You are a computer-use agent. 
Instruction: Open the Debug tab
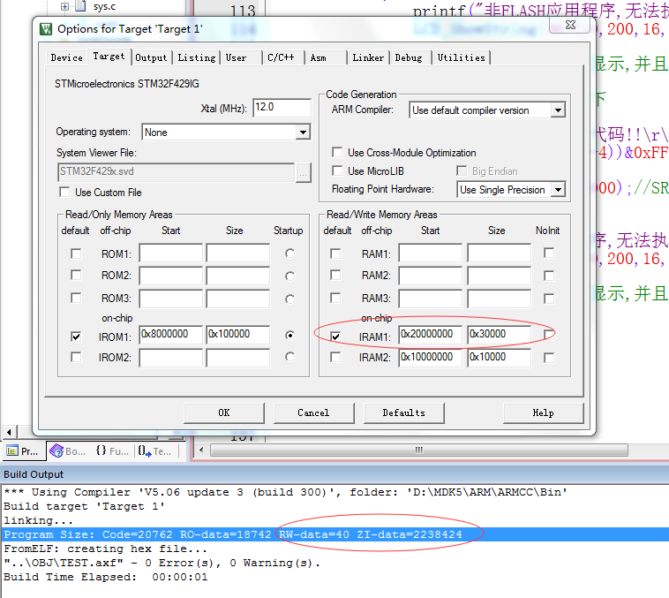[x=409, y=57]
